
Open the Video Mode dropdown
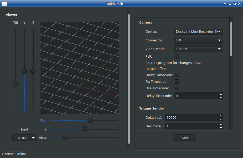199,49
